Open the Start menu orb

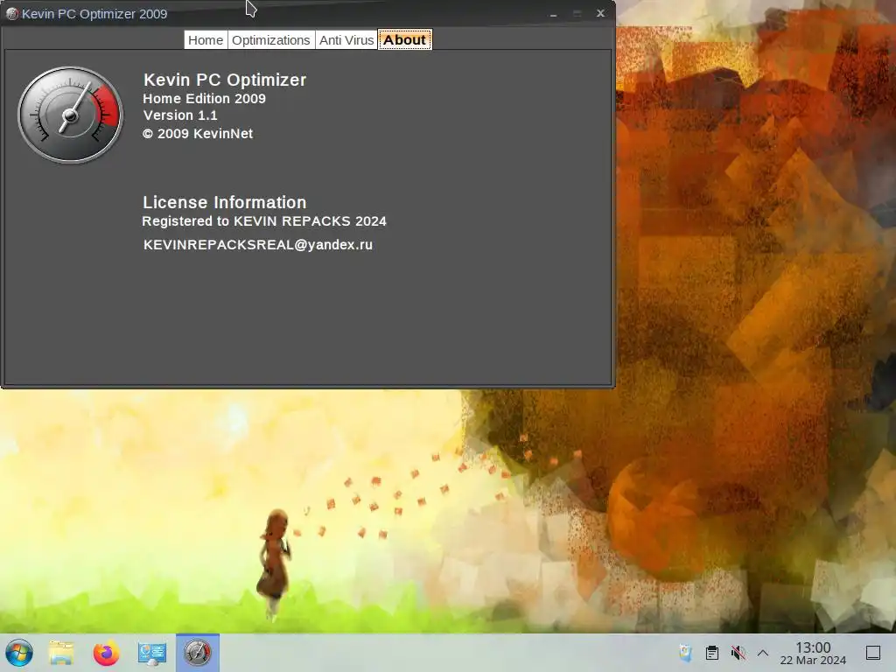[x=19, y=653]
